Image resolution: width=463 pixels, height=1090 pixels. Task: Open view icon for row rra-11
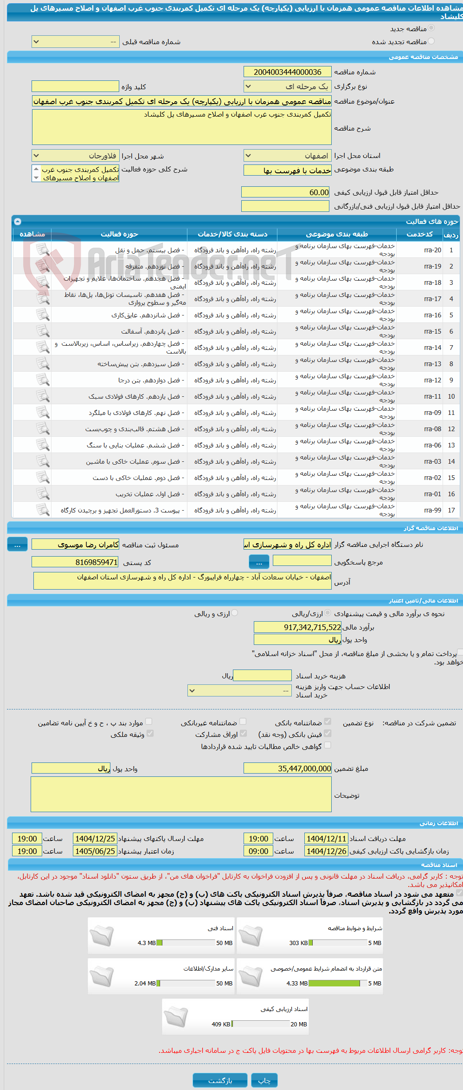tap(43, 396)
